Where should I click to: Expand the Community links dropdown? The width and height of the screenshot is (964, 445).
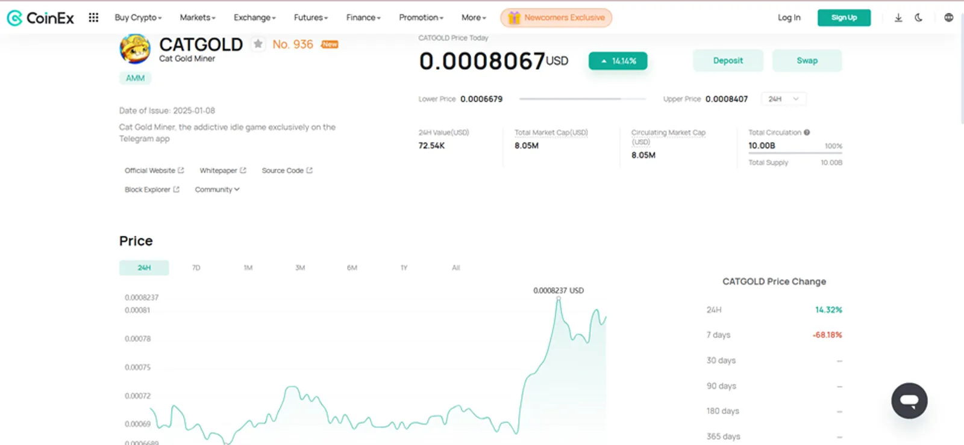[x=217, y=189]
